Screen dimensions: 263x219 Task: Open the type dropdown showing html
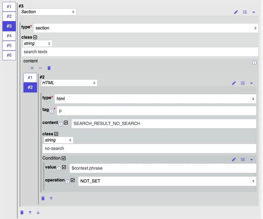155,99
